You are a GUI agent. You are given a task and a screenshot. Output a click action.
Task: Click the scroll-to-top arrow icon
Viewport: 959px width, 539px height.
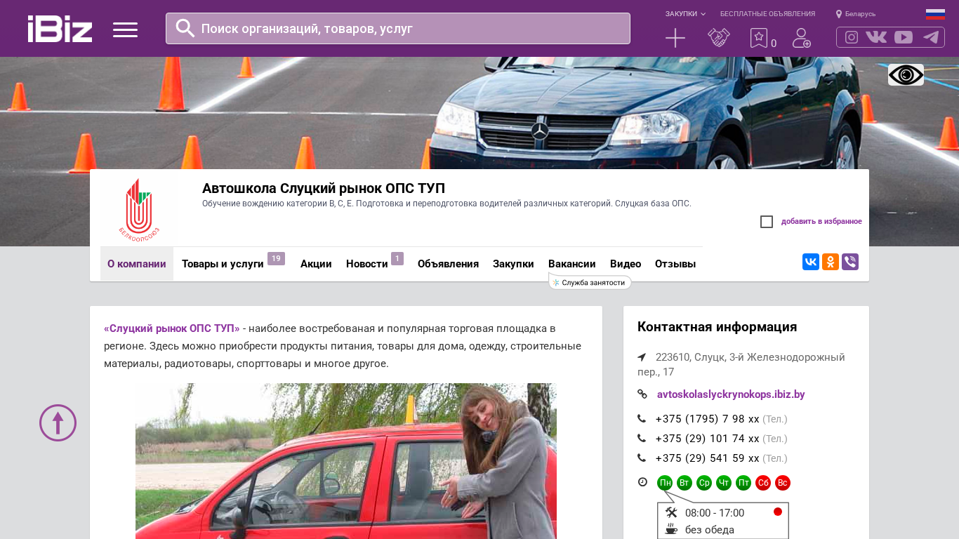(x=58, y=422)
